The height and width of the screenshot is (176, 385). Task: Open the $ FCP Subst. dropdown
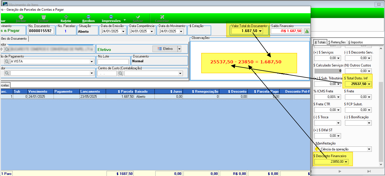point(369,110)
